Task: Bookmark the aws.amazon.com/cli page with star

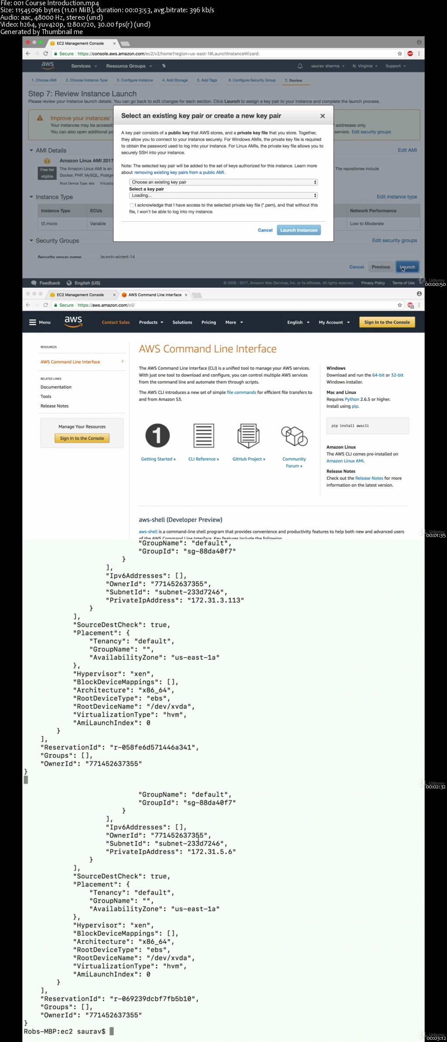Action: pyautogui.click(x=399, y=305)
